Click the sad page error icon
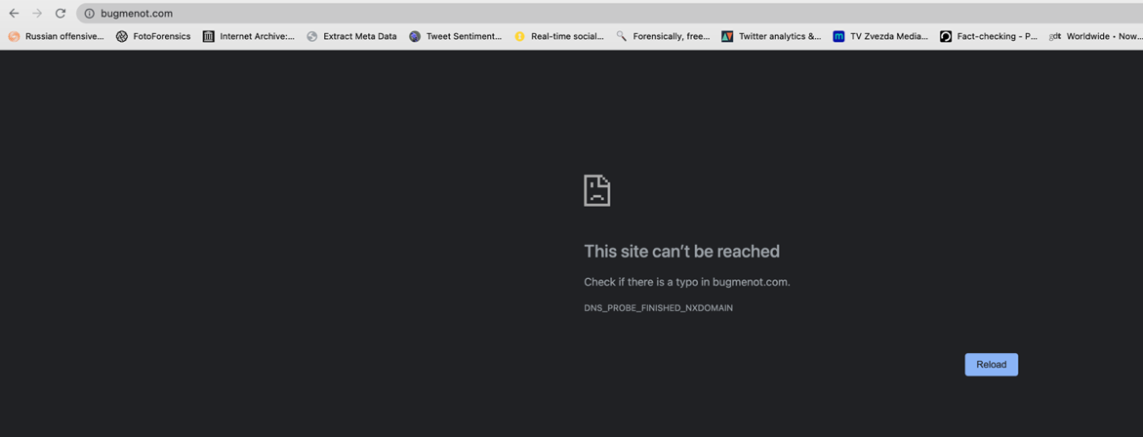 597,190
